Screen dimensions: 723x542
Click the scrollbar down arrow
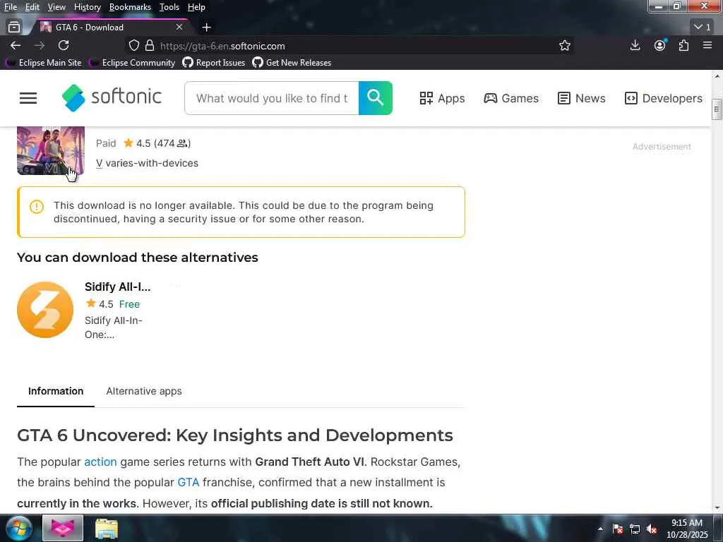pos(717,508)
